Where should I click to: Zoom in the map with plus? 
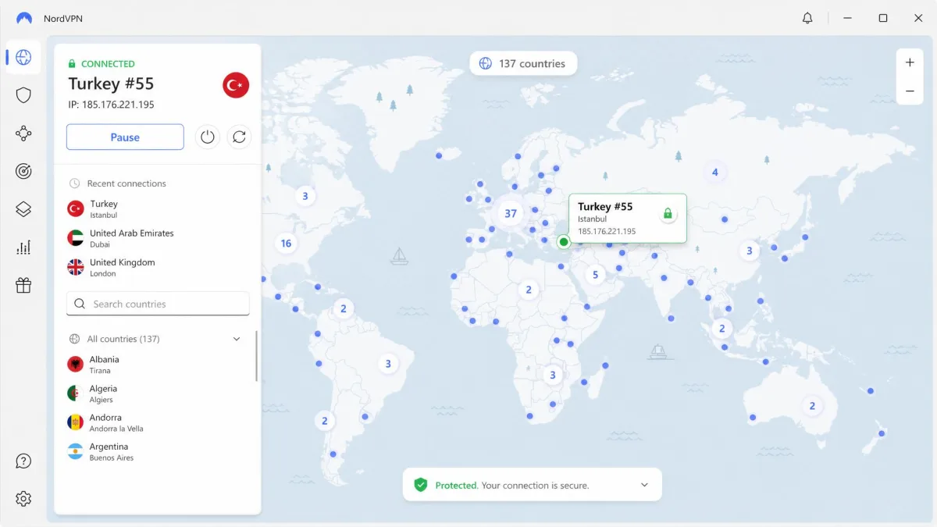pyautogui.click(x=910, y=62)
